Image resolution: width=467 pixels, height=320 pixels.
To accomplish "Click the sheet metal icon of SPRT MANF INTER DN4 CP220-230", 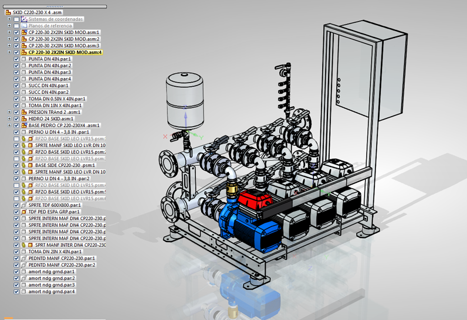I will point(31,245).
